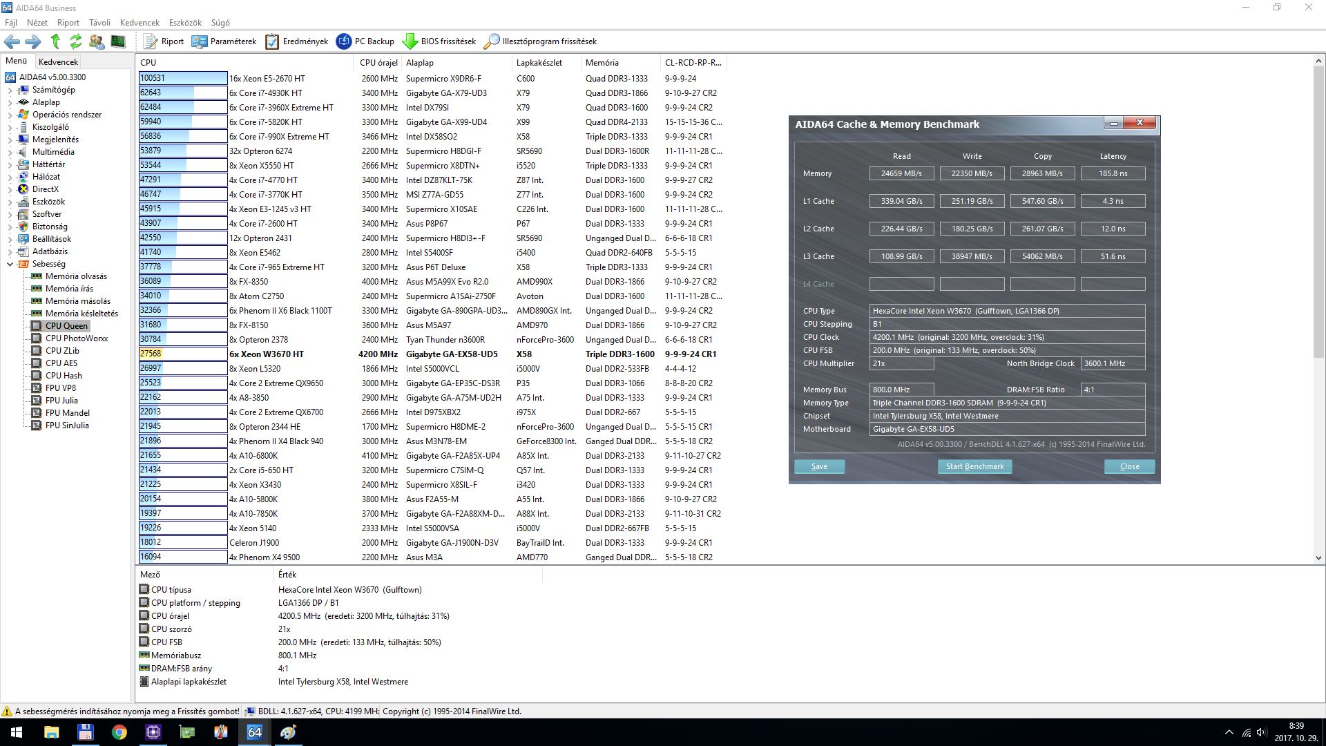Screen dimensions: 1326x746
Task: Expand the Multimédia tree node
Action: (10, 152)
